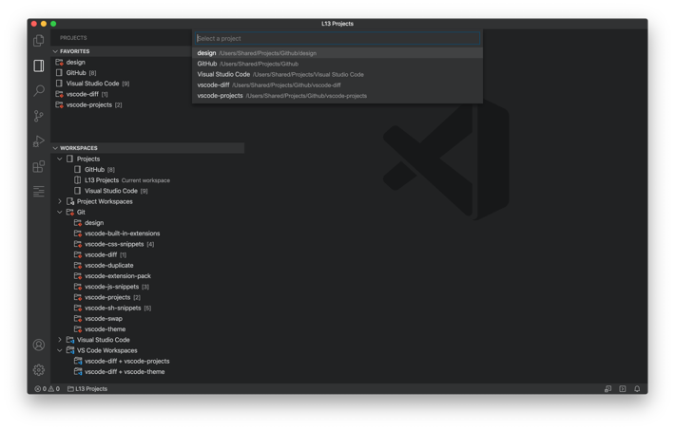The height and width of the screenshot is (430, 675).
Task: Collapse the VS Code Workspaces group
Action: point(60,350)
